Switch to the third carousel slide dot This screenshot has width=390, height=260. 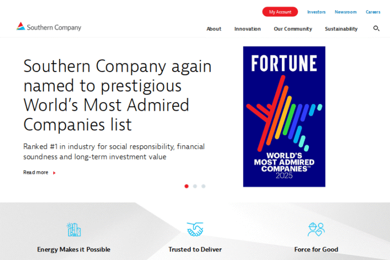click(204, 186)
